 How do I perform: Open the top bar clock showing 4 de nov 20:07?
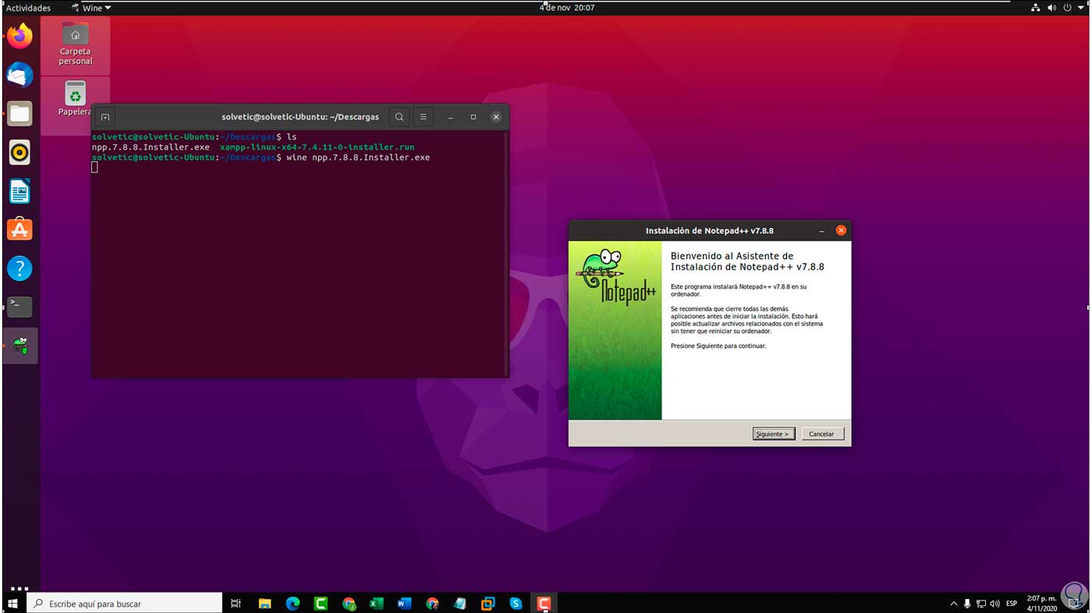[x=567, y=8]
